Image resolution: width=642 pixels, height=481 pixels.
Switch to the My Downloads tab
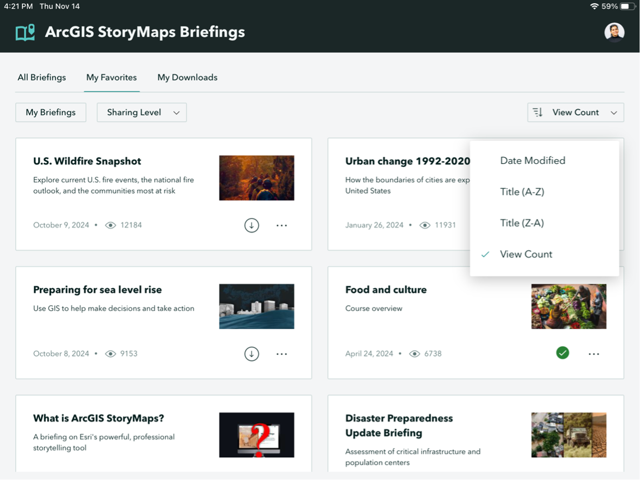click(x=187, y=77)
